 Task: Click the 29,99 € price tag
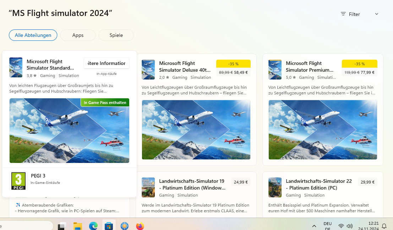pyautogui.click(x=367, y=182)
